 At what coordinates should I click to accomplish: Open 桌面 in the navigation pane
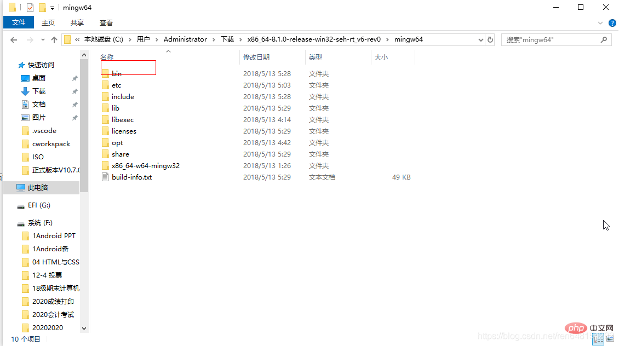click(39, 78)
